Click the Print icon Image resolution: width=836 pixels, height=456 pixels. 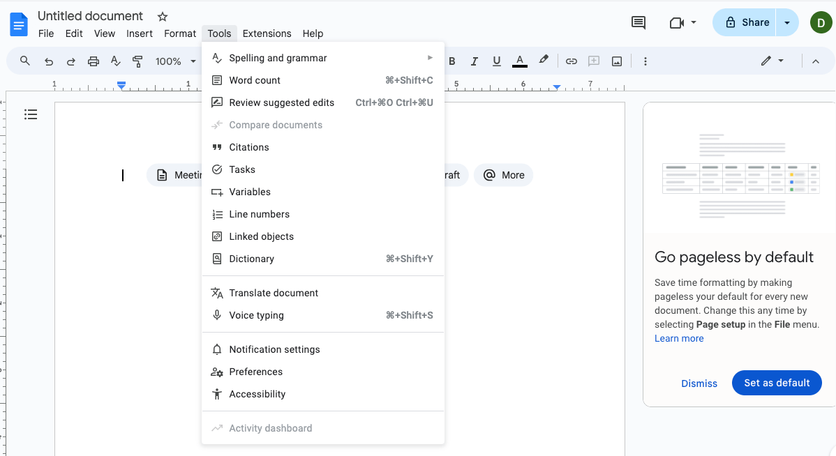[93, 61]
